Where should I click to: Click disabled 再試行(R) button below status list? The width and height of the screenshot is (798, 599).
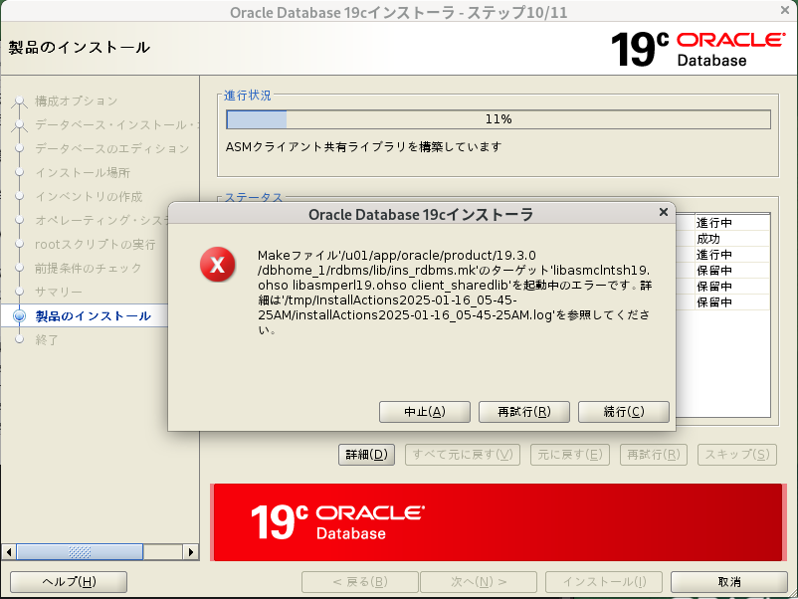click(x=654, y=455)
